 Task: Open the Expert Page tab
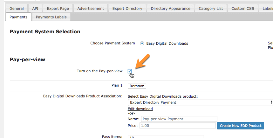[58, 9]
